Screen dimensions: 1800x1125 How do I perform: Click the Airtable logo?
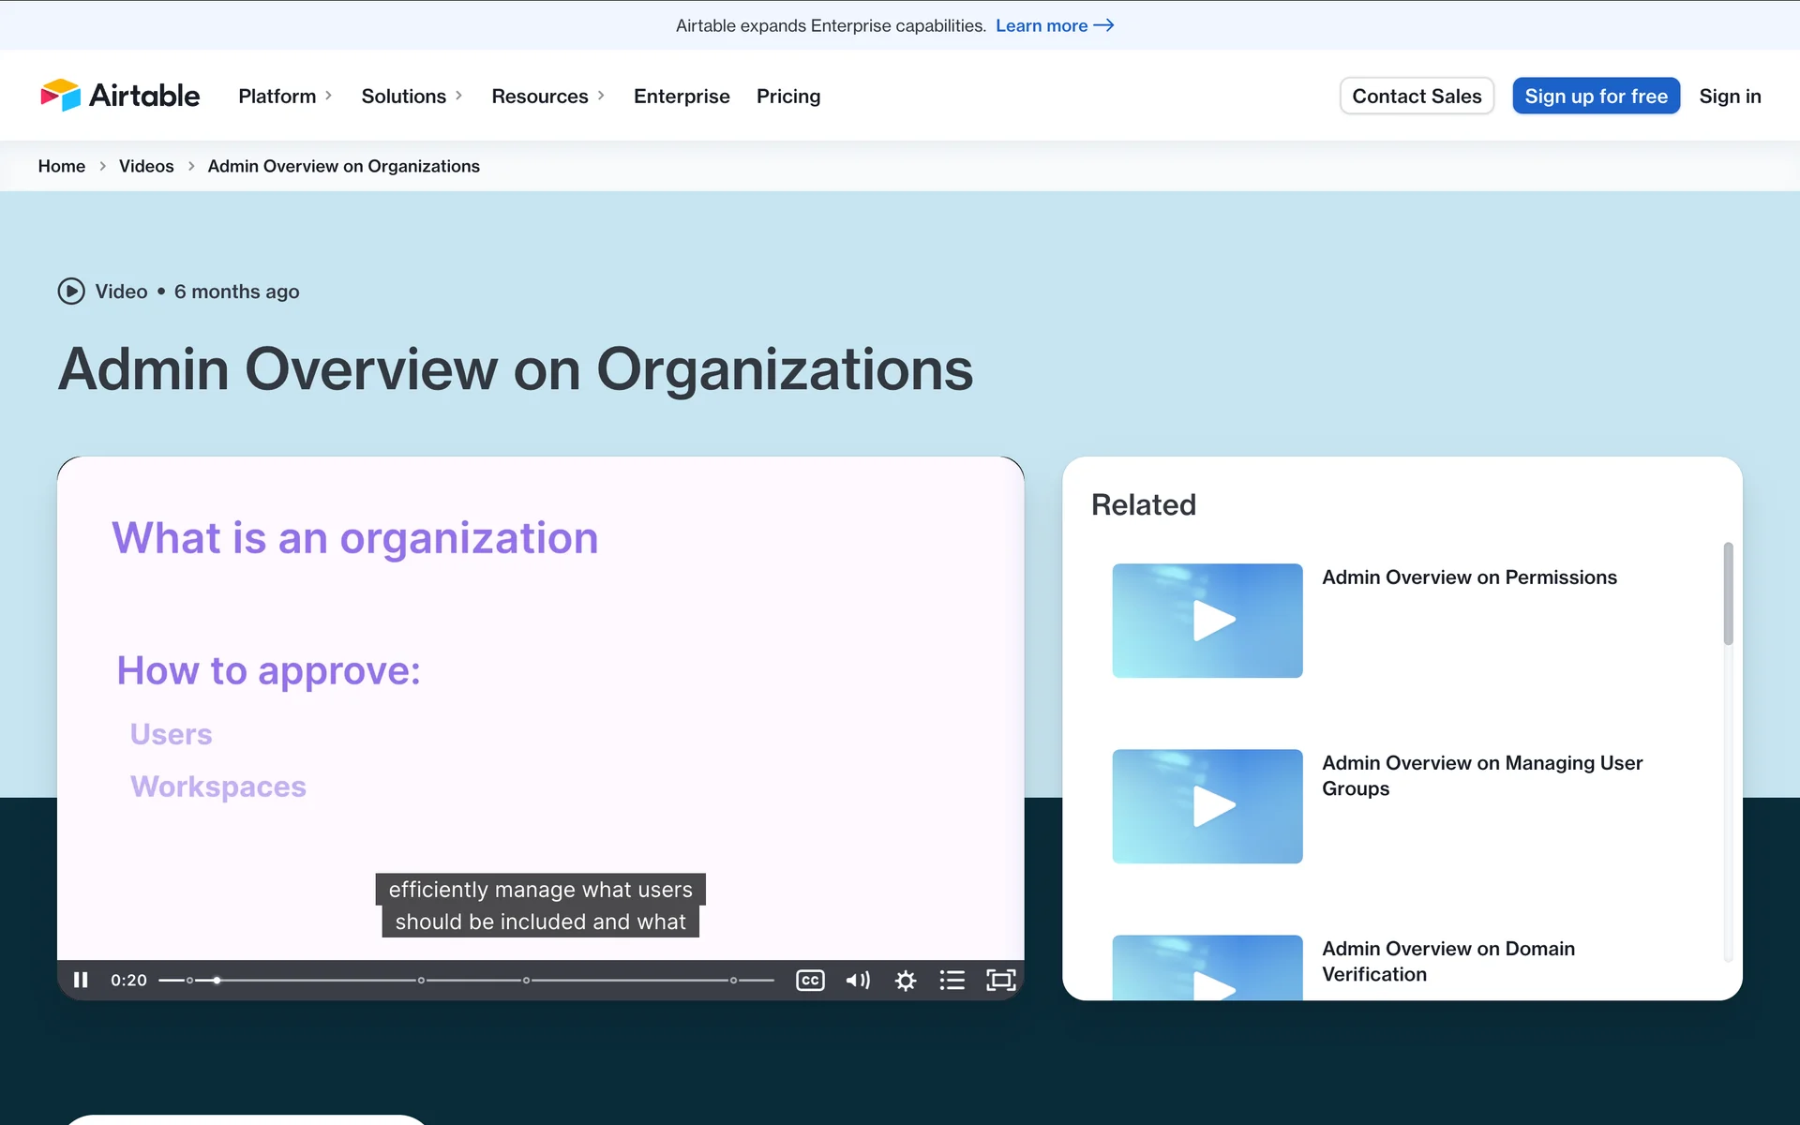(120, 96)
